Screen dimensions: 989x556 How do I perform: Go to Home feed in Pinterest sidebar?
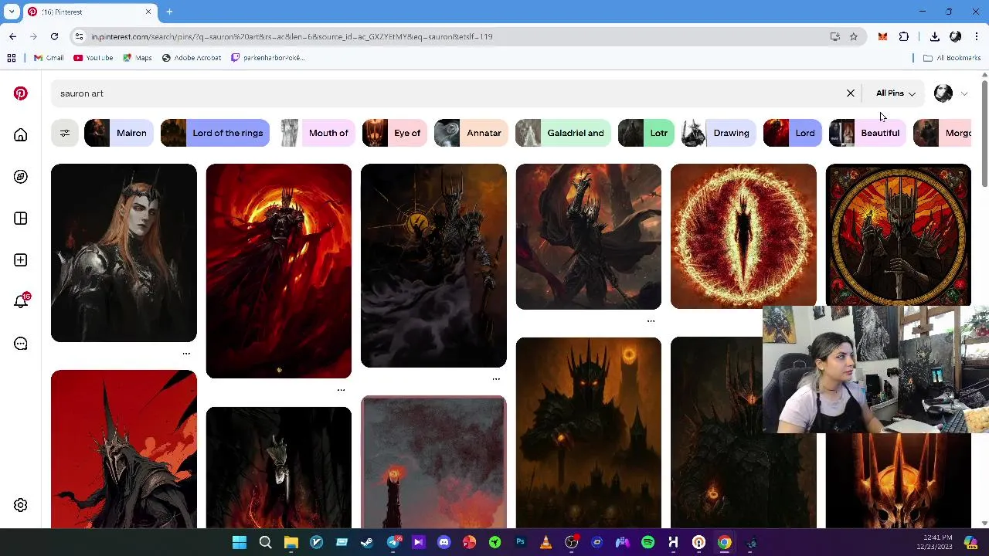point(21,135)
